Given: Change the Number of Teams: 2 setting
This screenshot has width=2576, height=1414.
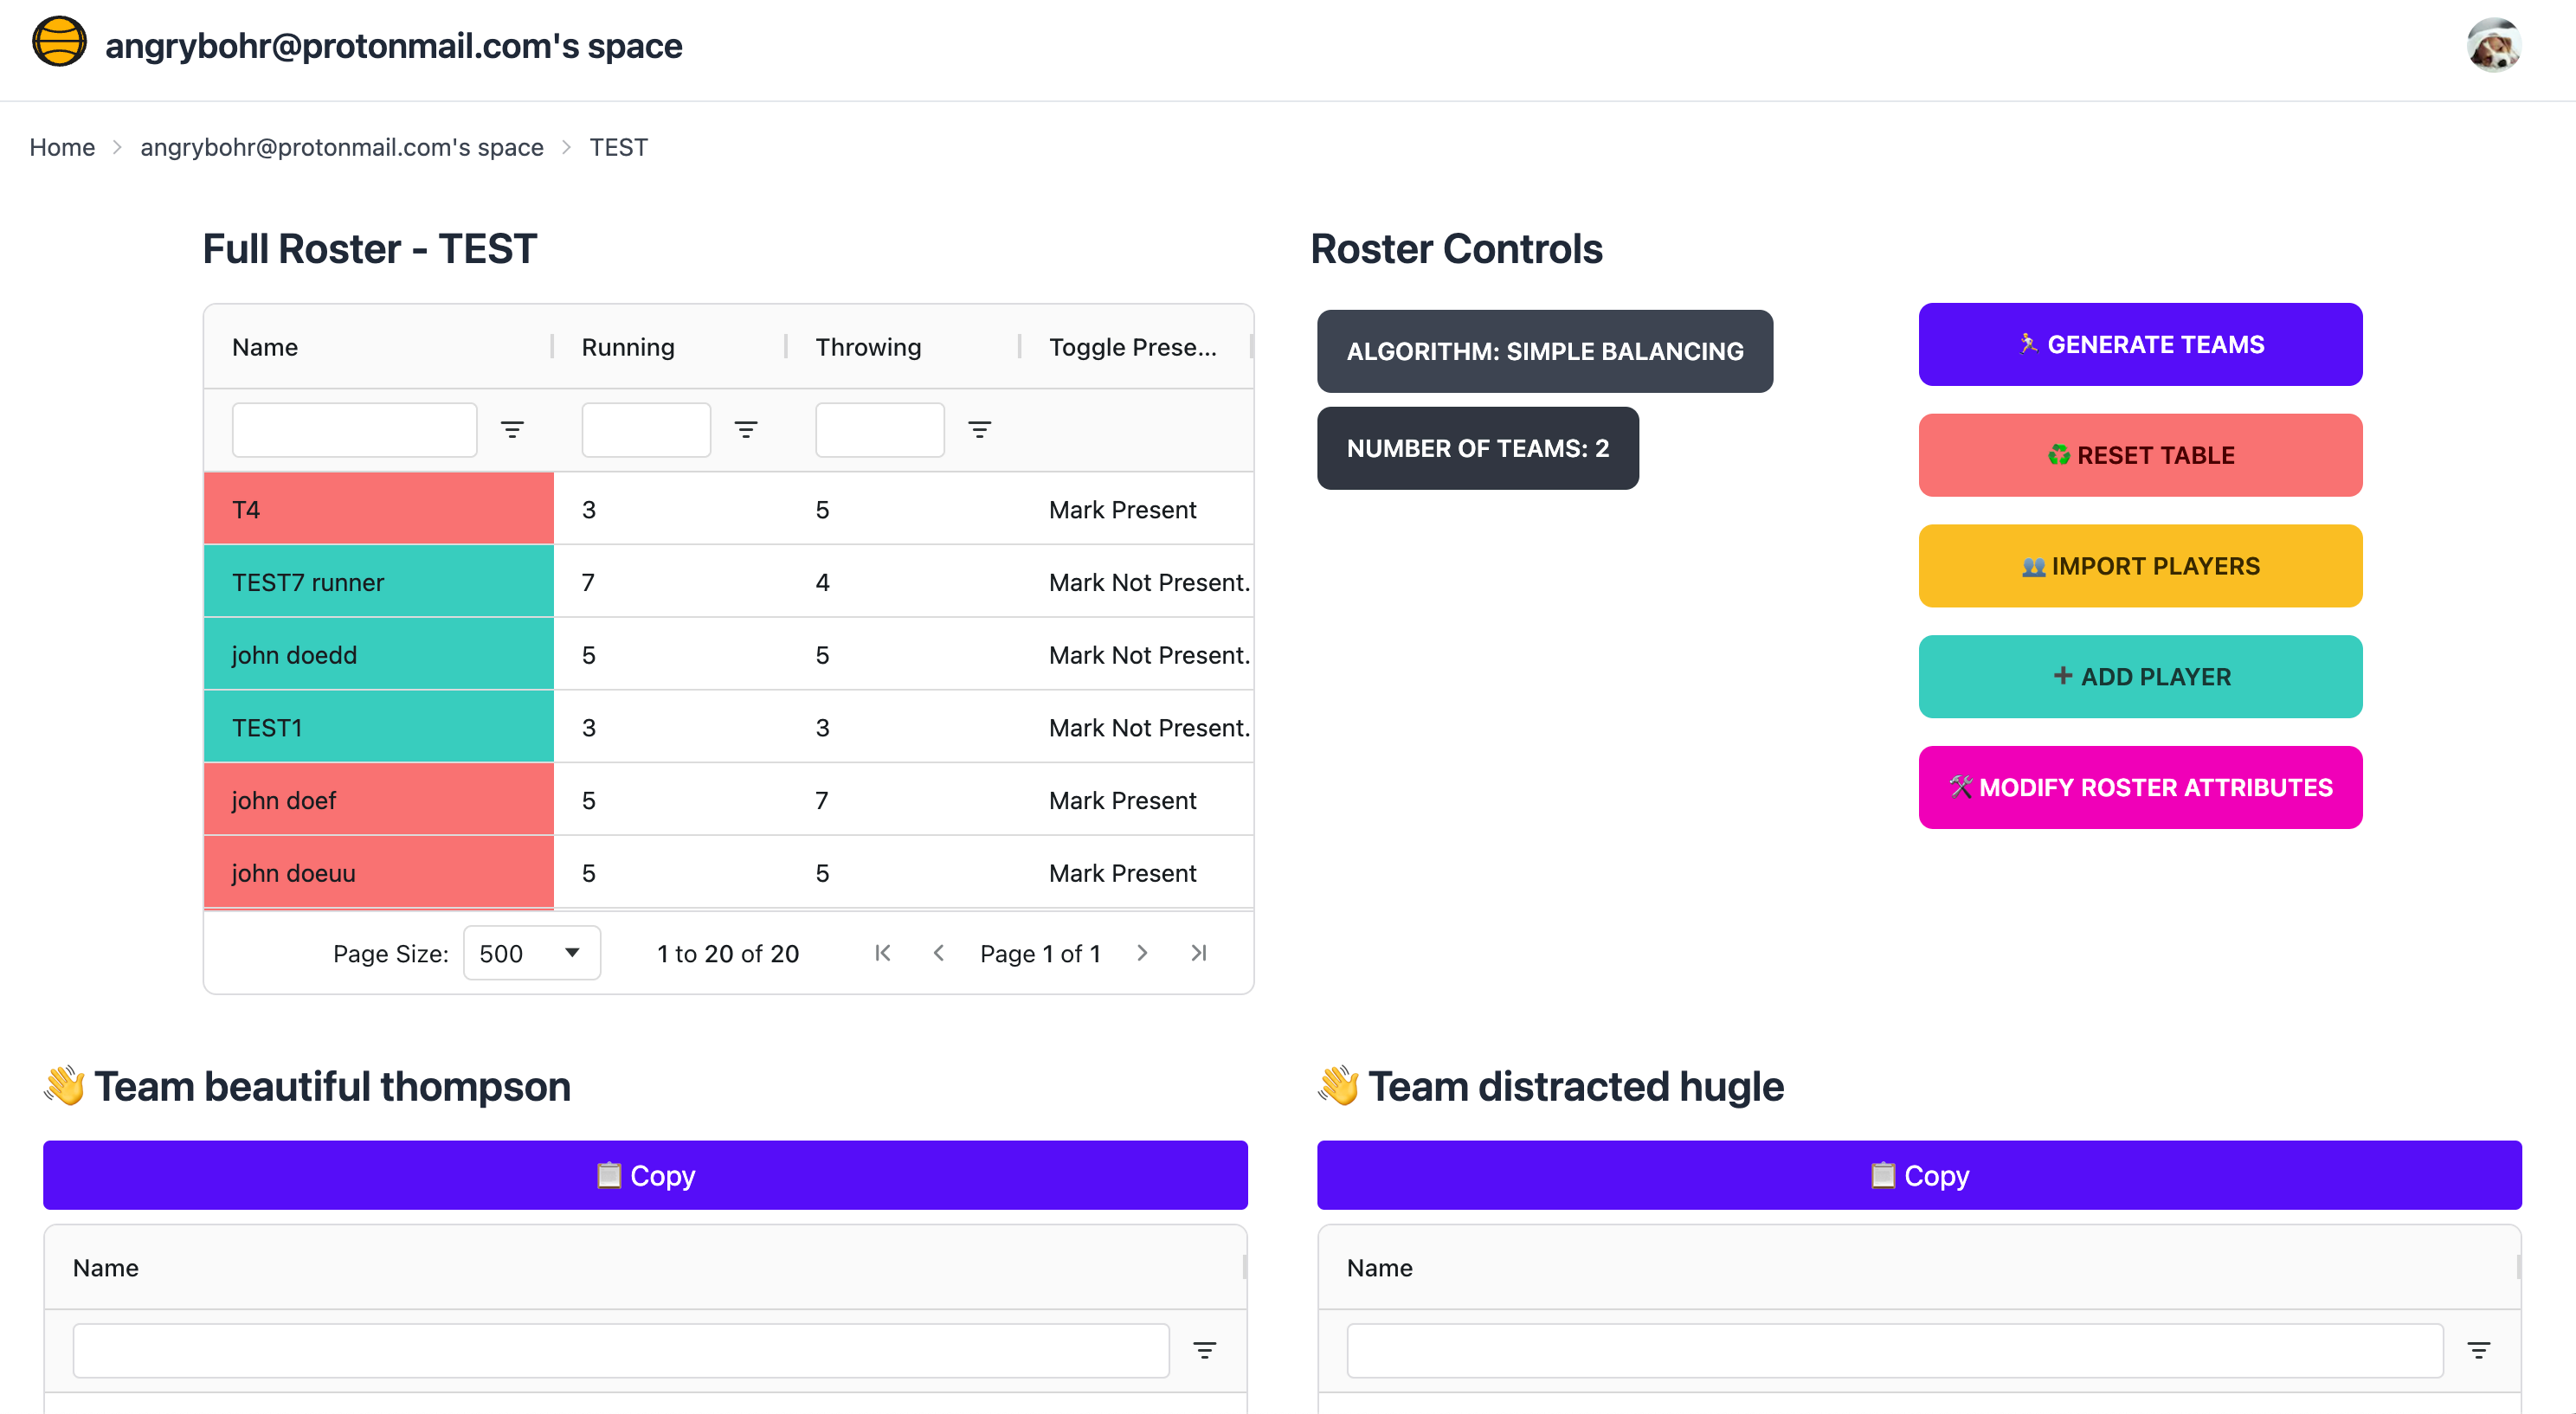Looking at the screenshot, I should [1478, 448].
